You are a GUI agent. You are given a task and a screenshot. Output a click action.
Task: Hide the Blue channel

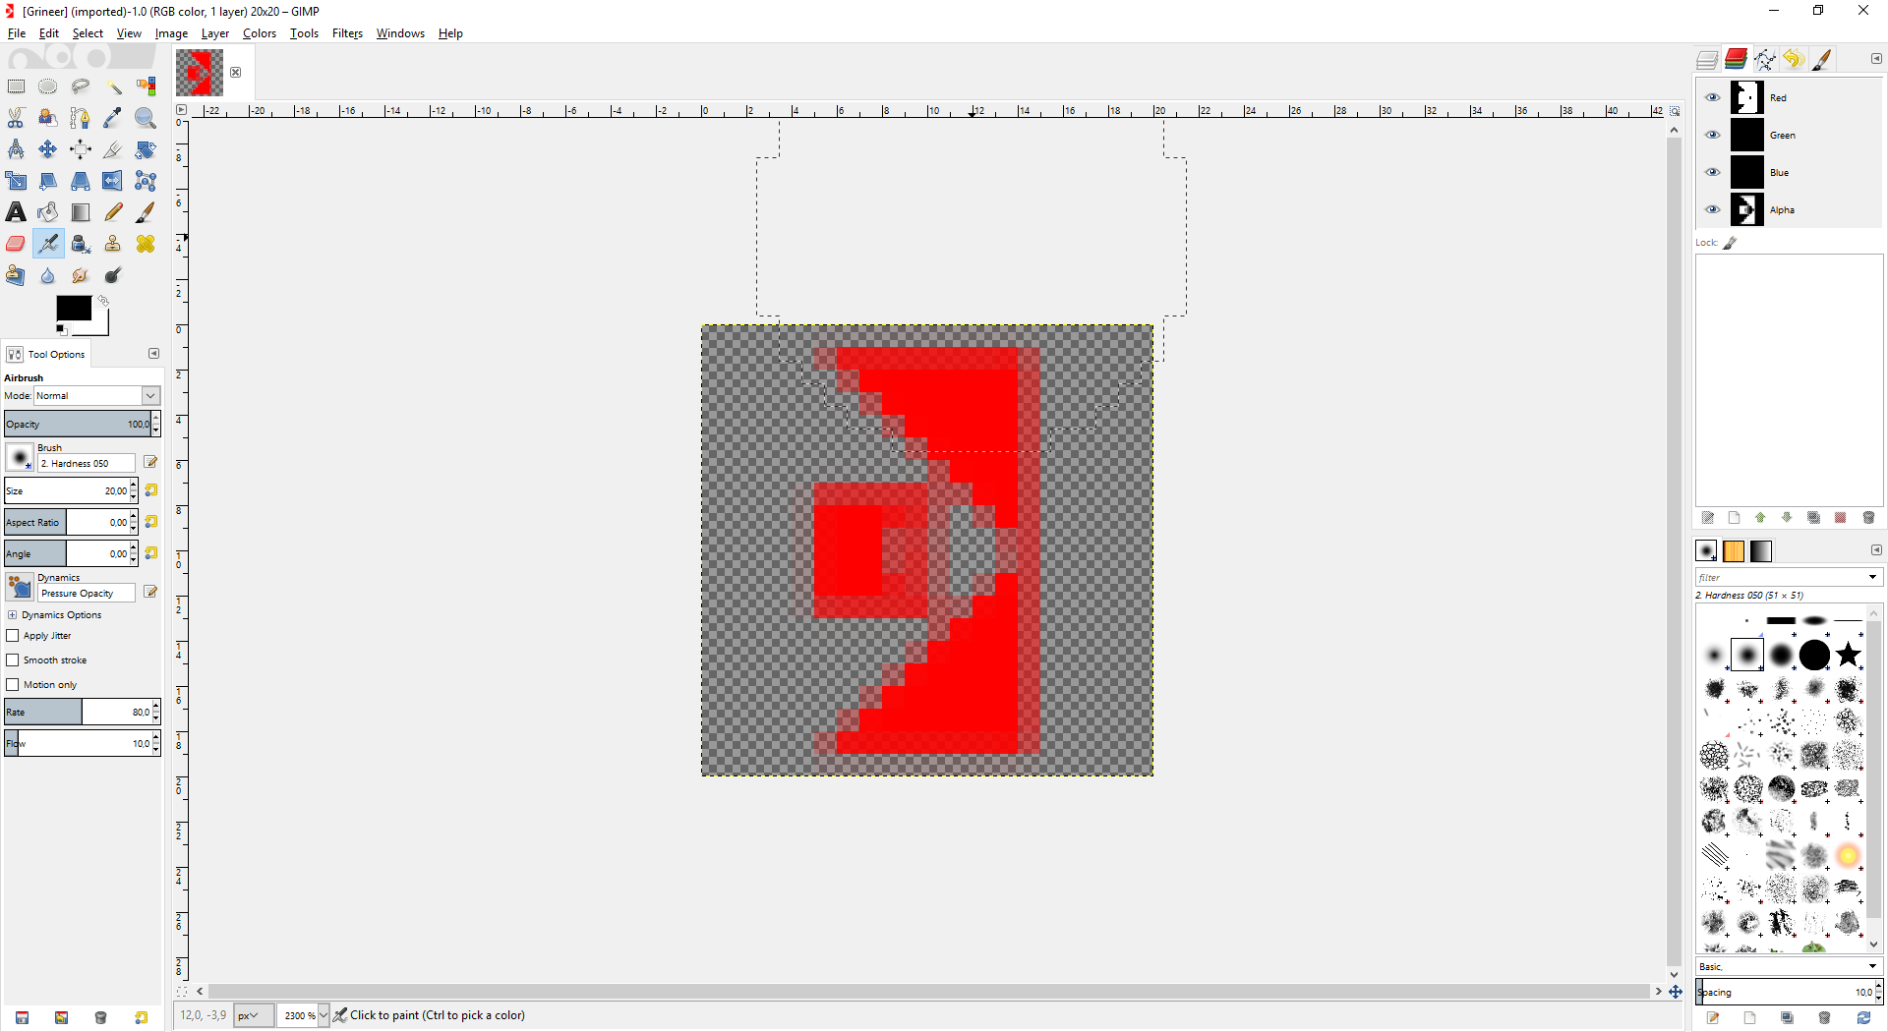(x=1712, y=172)
